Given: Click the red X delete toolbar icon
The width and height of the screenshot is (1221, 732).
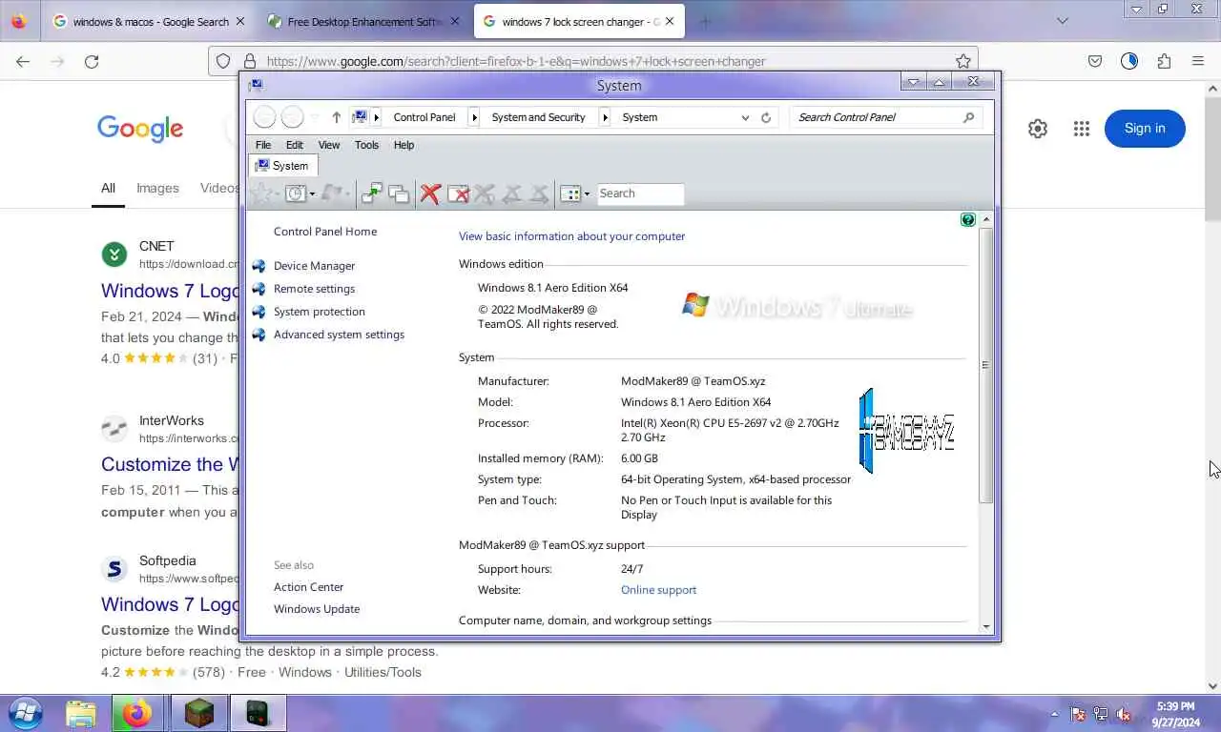Looking at the screenshot, I should (x=430, y=193).
